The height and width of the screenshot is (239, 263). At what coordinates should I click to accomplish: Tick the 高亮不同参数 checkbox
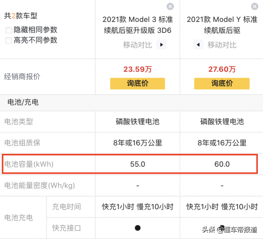click(x=9, y=40)
